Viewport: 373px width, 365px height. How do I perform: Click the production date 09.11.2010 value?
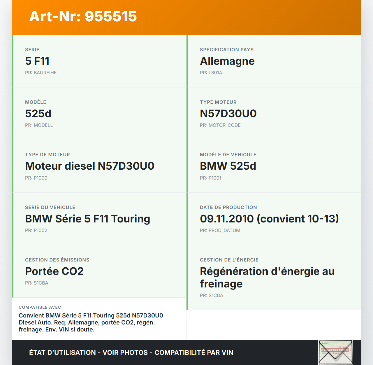point(269,219)
